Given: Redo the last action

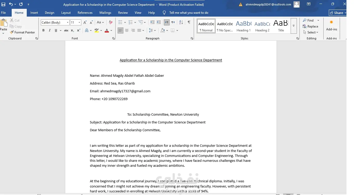Looking at the screenshot, I should tap(21, 4).
